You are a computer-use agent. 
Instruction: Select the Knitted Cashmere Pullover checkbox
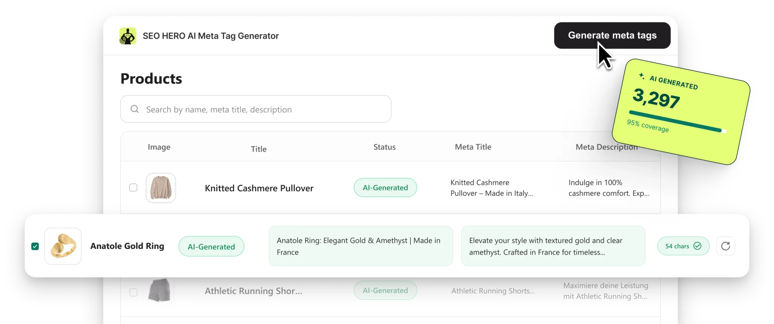pos(133,187)
